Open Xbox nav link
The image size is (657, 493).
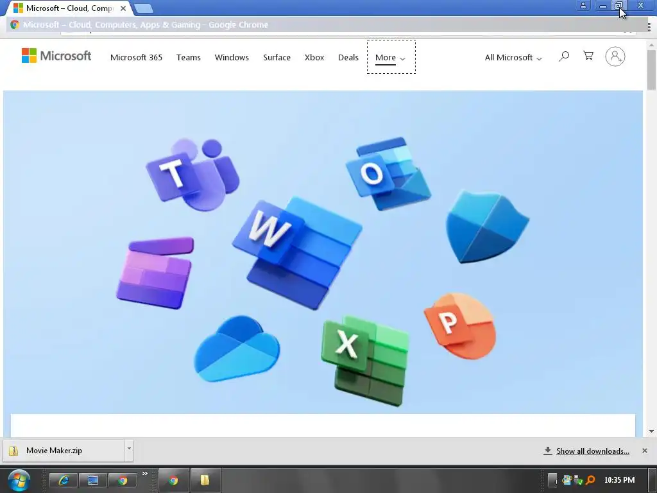[x=314, y=57]
